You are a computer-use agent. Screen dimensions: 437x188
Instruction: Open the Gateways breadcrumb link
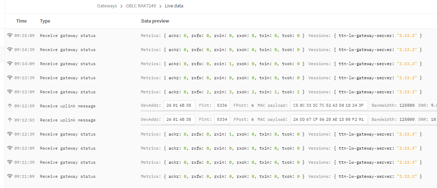(x=107, y=6)
